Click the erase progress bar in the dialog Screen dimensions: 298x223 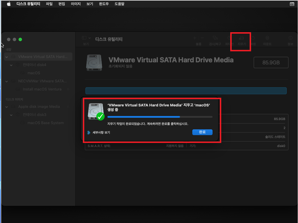[160, 117]
